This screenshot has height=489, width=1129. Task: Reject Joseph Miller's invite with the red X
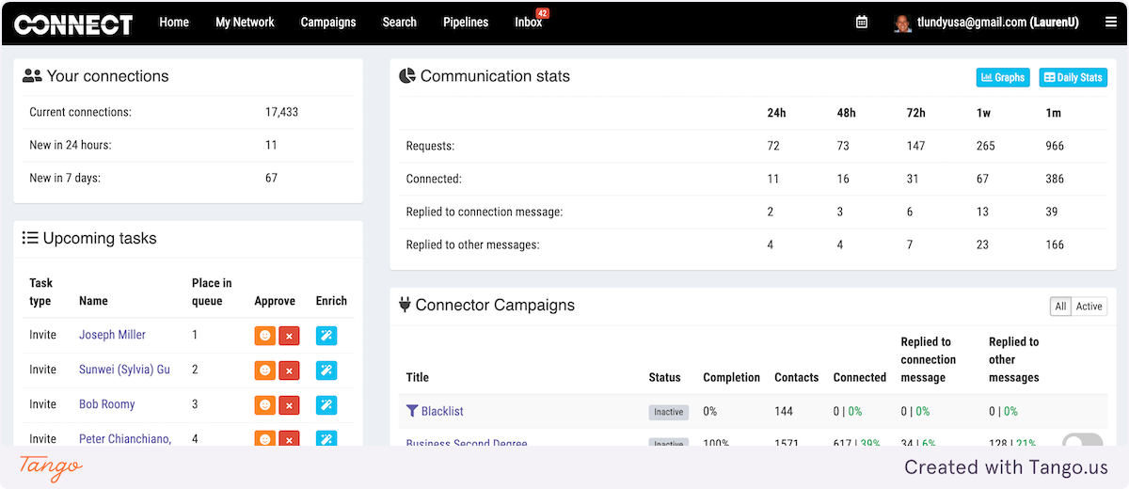click(x=289, y=336)
